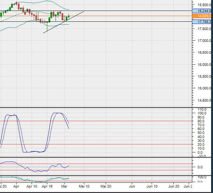Select the orange 18,025.0 current price tag
The width and height of the screenshot is (213, 193).
click(x=202, y=16)
